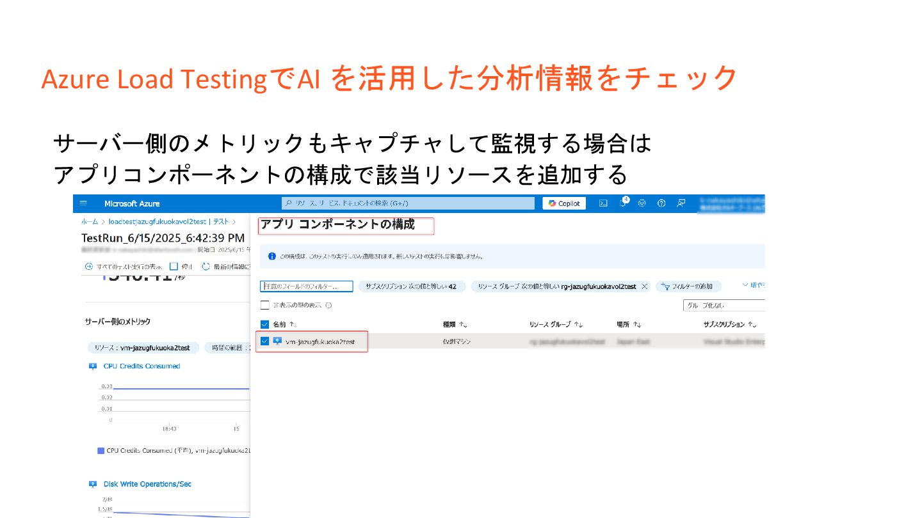
Task: Open the サブスクリプション filter pill
Action: click(x=411, y=286)
